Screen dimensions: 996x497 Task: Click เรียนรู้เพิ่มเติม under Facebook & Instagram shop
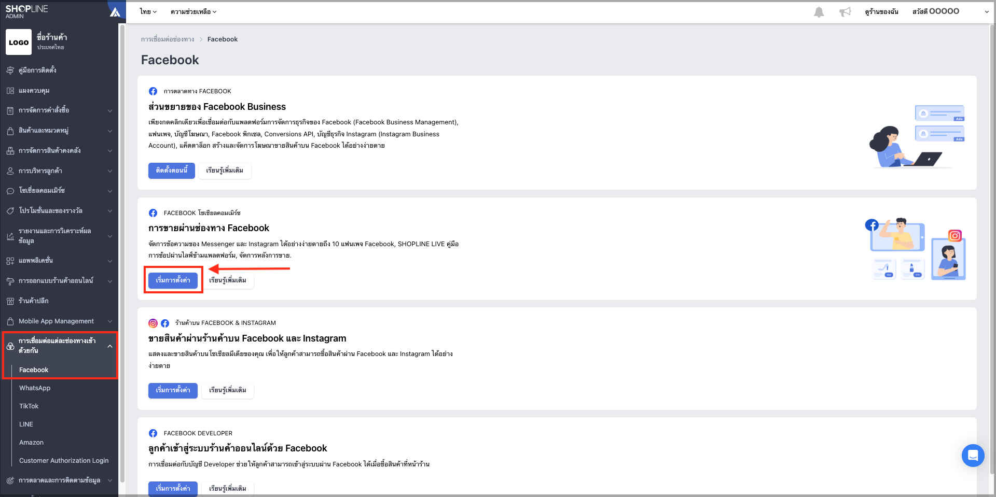[228, 390]
